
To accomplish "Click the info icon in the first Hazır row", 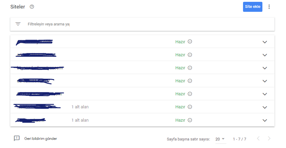I will click(190, 41).
